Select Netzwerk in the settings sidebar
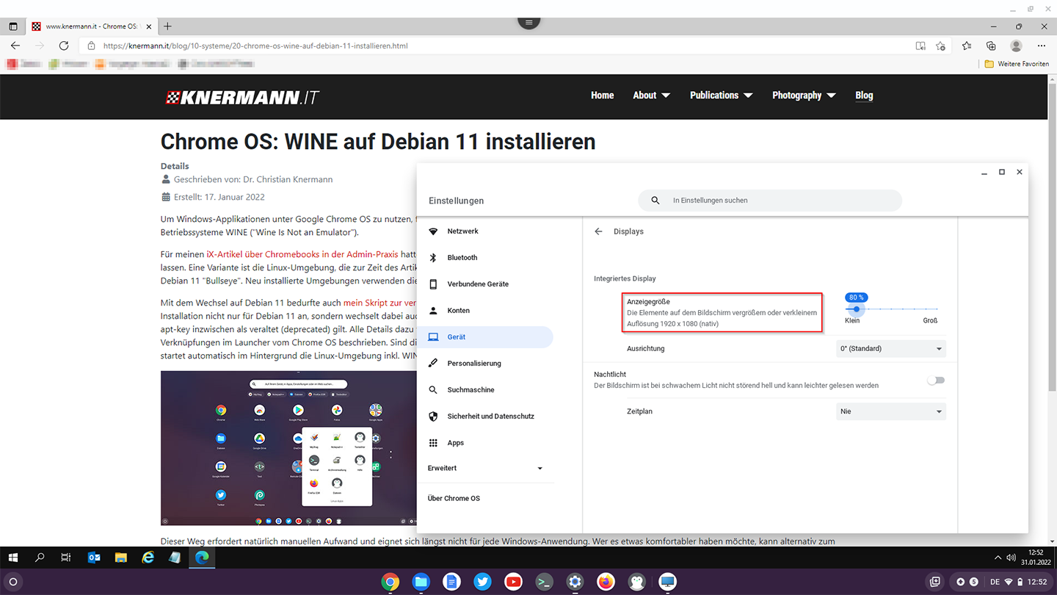The image size is (1057, 595). click(x=485, y=231)
